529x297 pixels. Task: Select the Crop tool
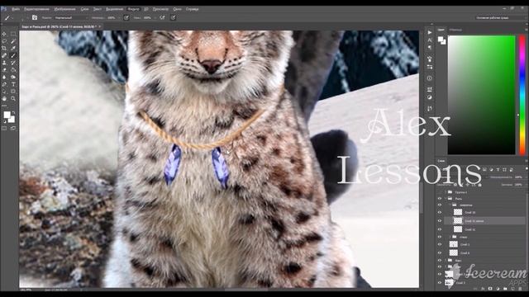(4, 48)
